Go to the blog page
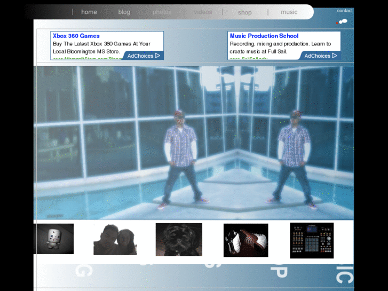 (124, 12)
